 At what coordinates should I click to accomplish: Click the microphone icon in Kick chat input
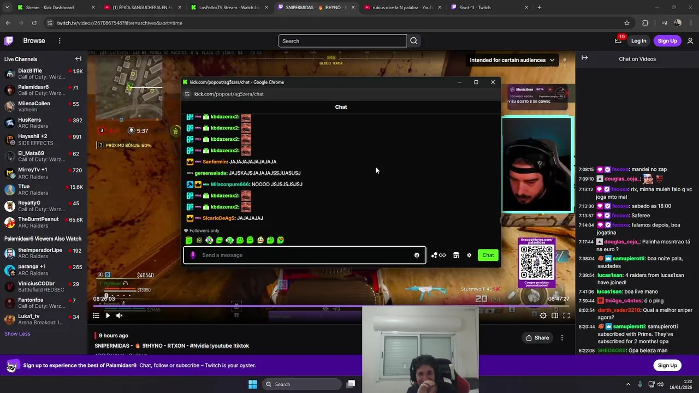pos(193,255)
